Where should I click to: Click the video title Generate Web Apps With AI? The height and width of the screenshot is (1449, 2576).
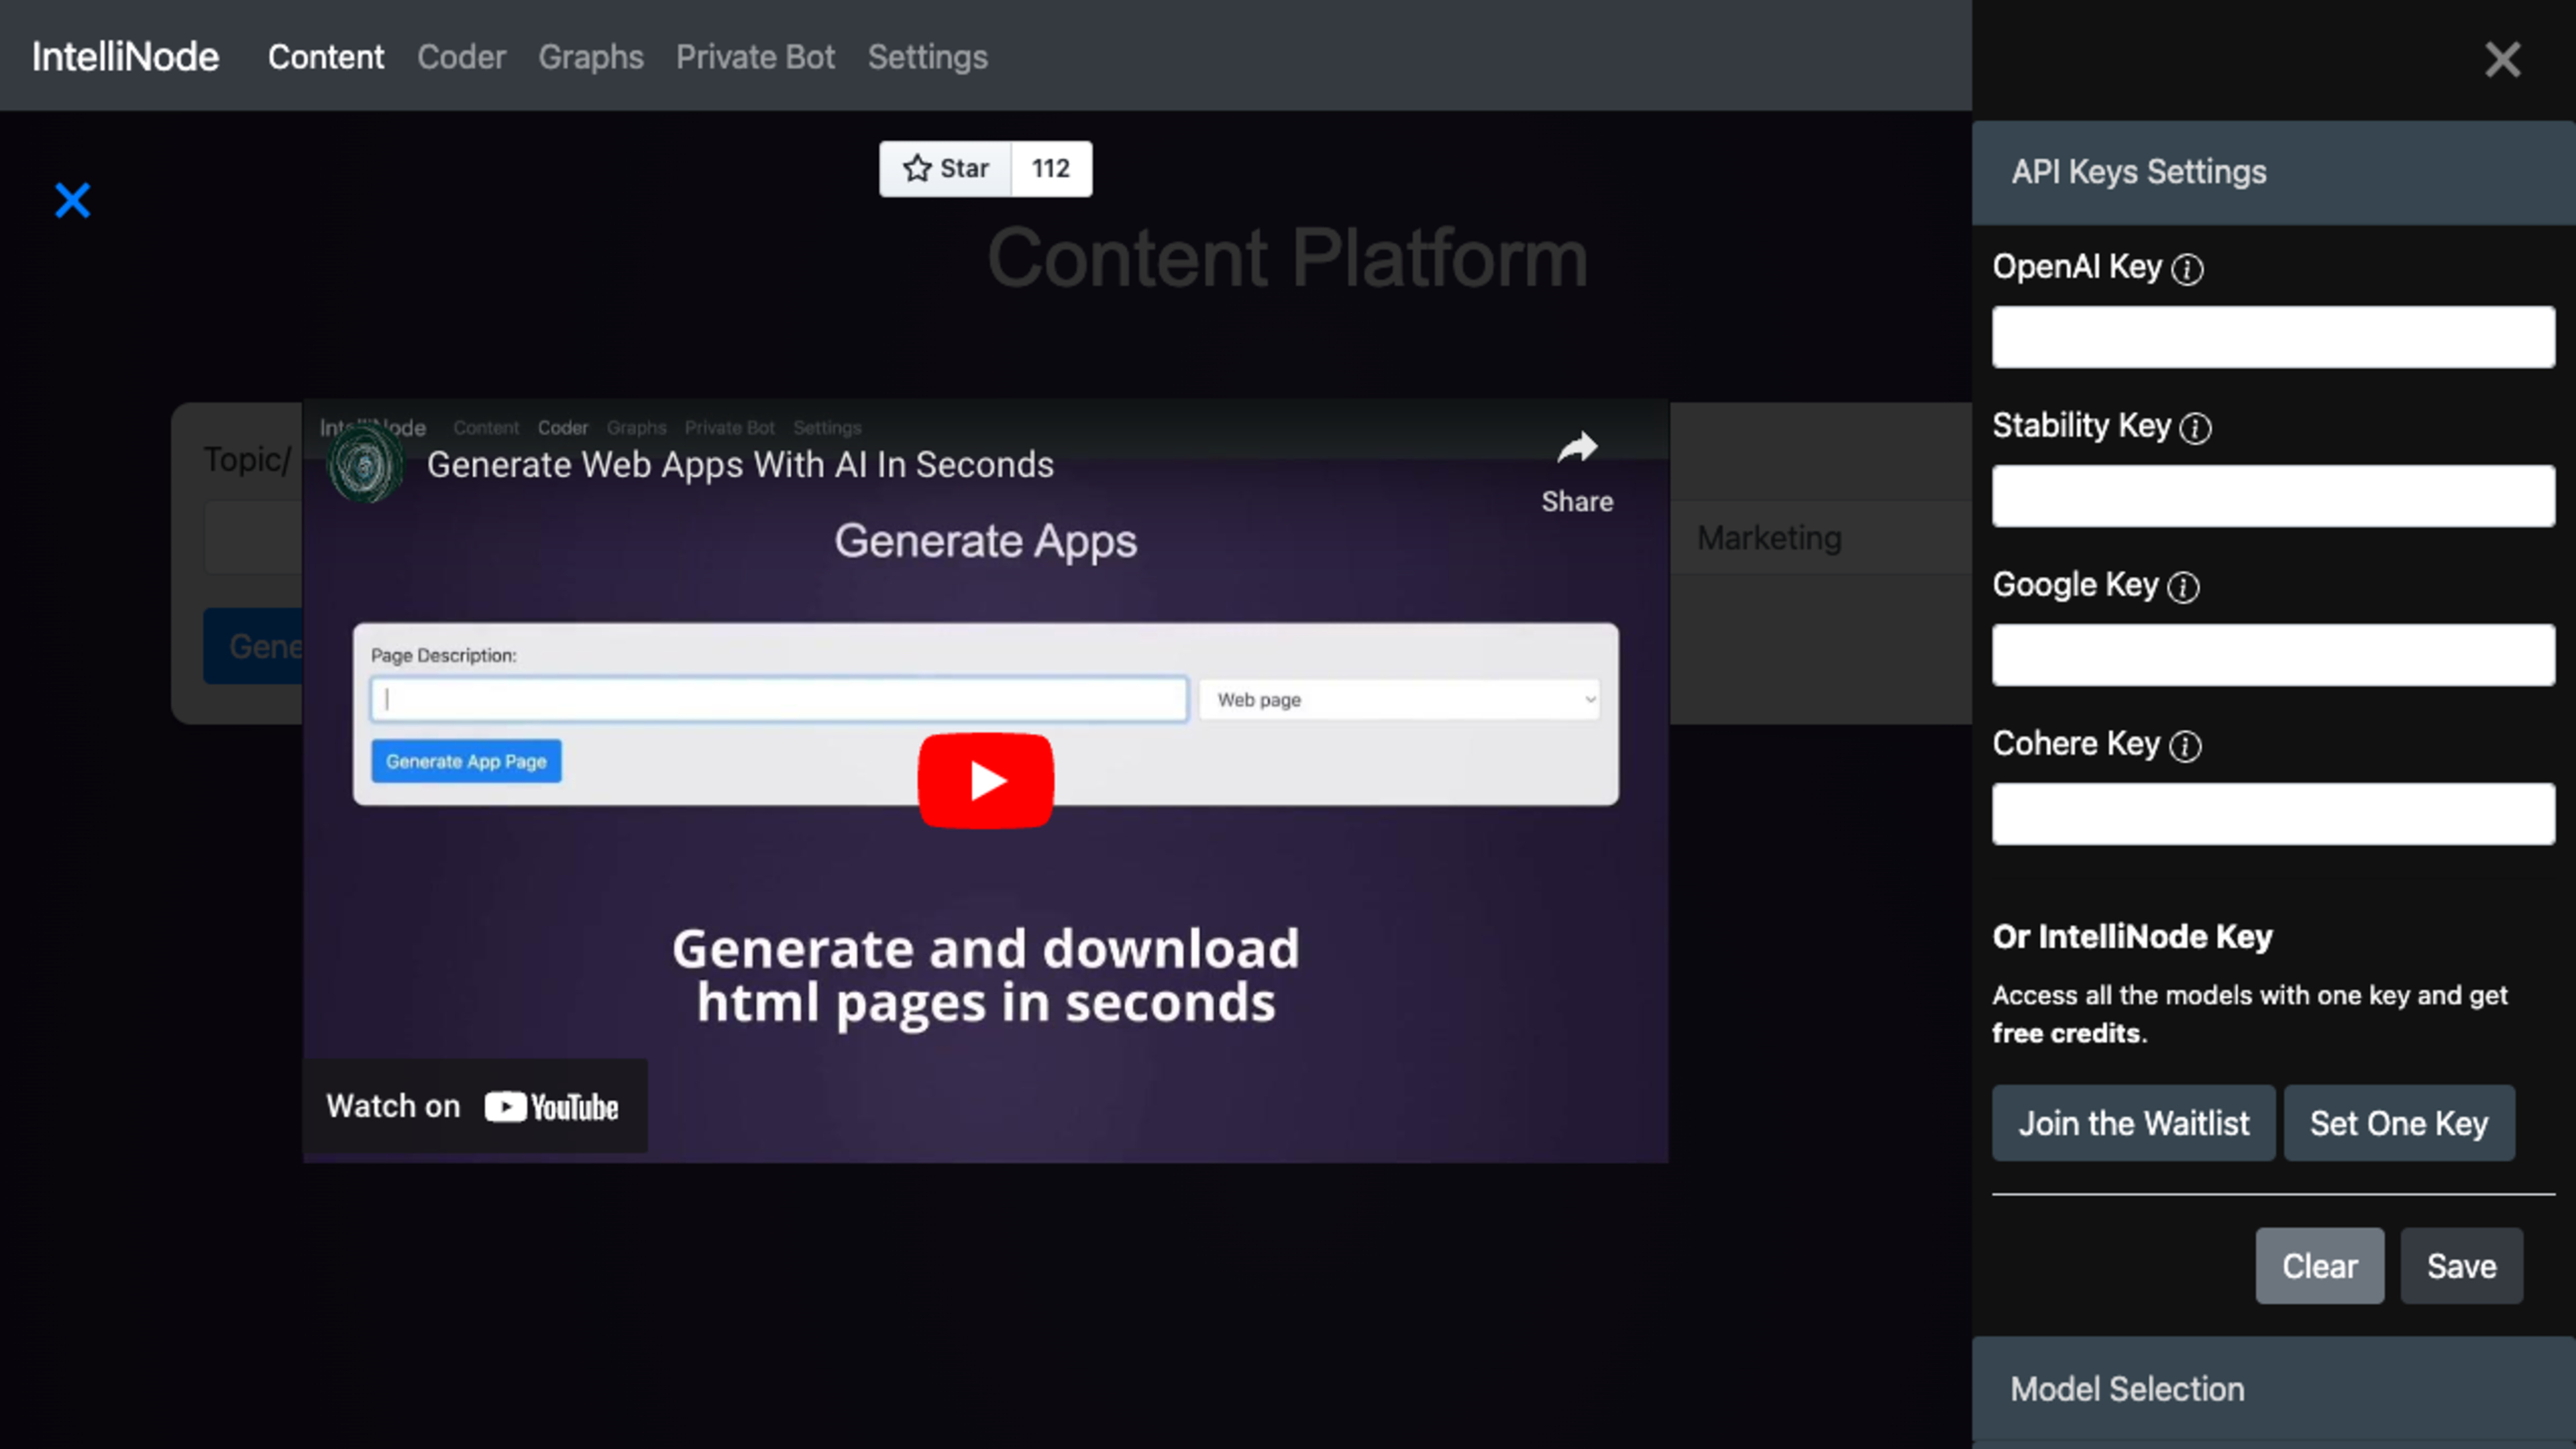740,465
